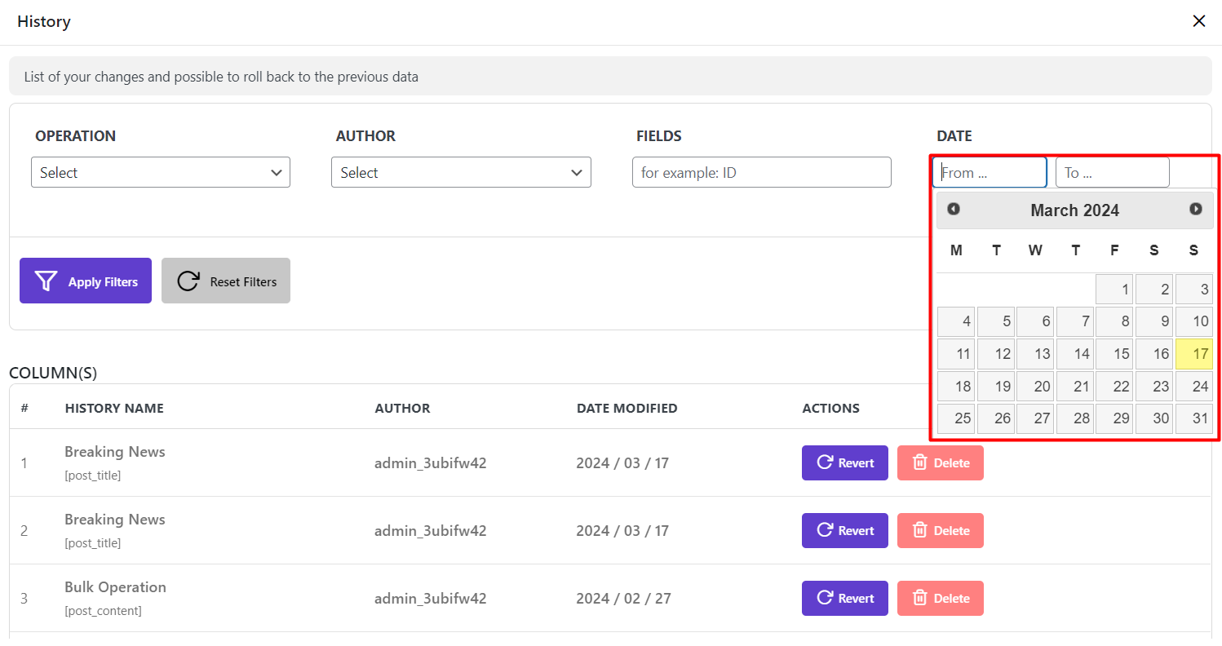Select March 1 in the date picker
This screenshot has width=1222, height=646.
pos(1114,289)
